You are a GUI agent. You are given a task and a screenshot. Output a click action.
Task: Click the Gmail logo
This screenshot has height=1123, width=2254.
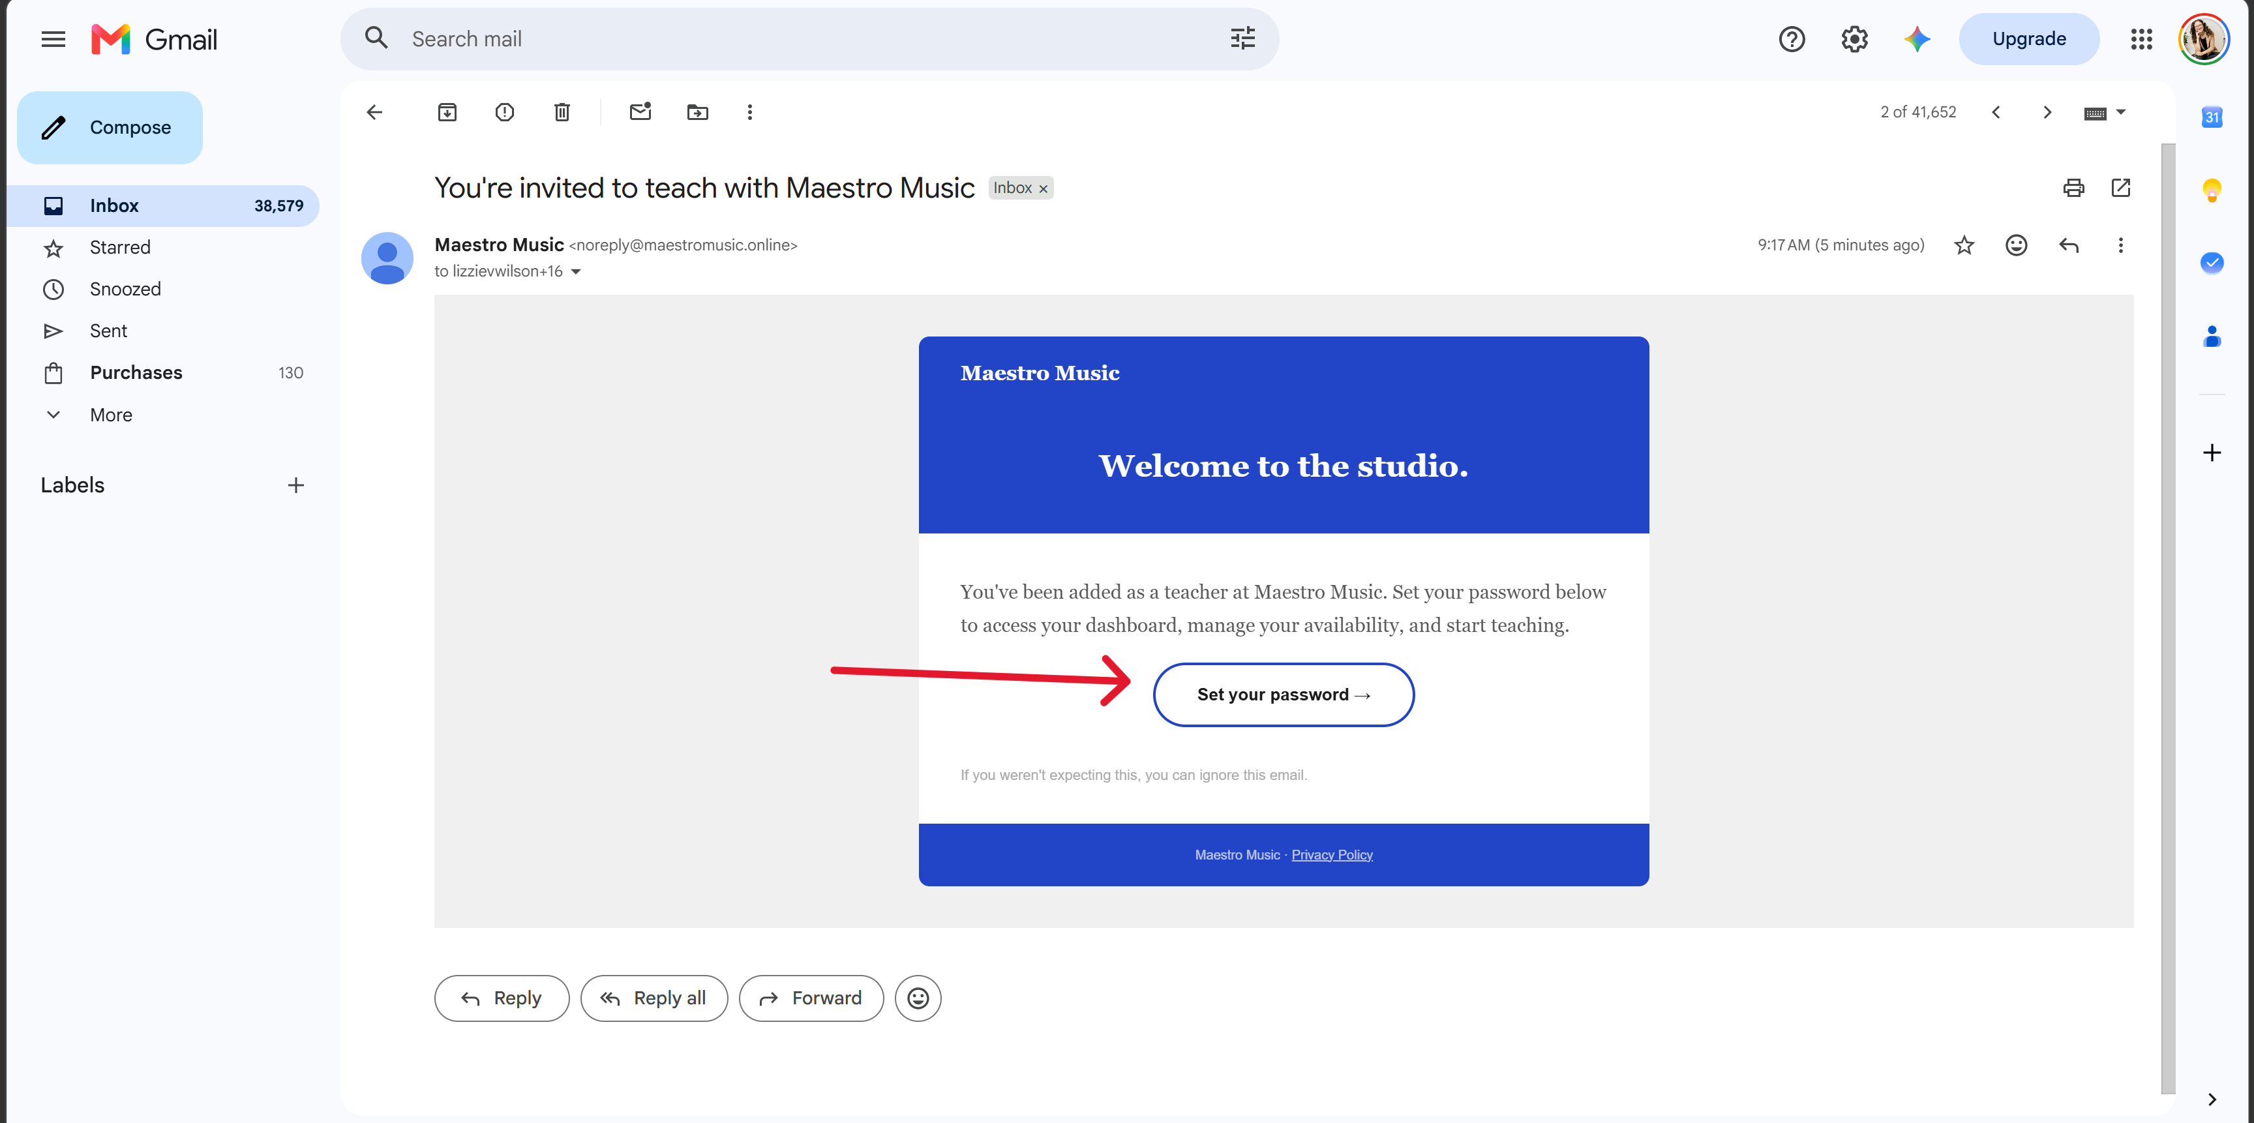pyautogui.click(x=154, y=39)
